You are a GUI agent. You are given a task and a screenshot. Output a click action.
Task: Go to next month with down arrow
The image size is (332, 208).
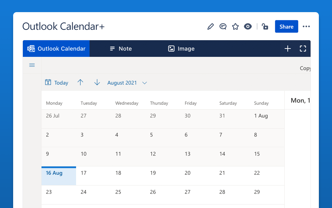(97, 83)
